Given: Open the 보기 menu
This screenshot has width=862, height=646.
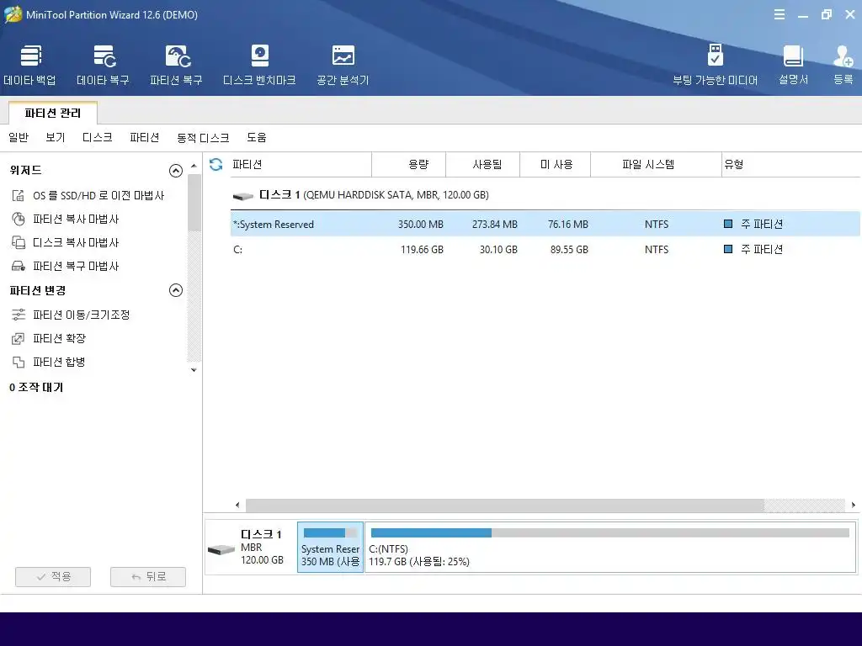Looking at the screenshot, I should pyautogui.click(x=55, y=137).
